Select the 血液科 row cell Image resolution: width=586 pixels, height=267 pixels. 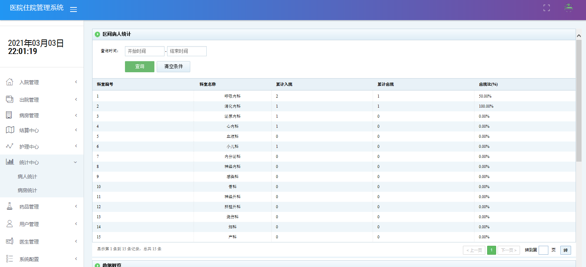[x=232, y=136]
